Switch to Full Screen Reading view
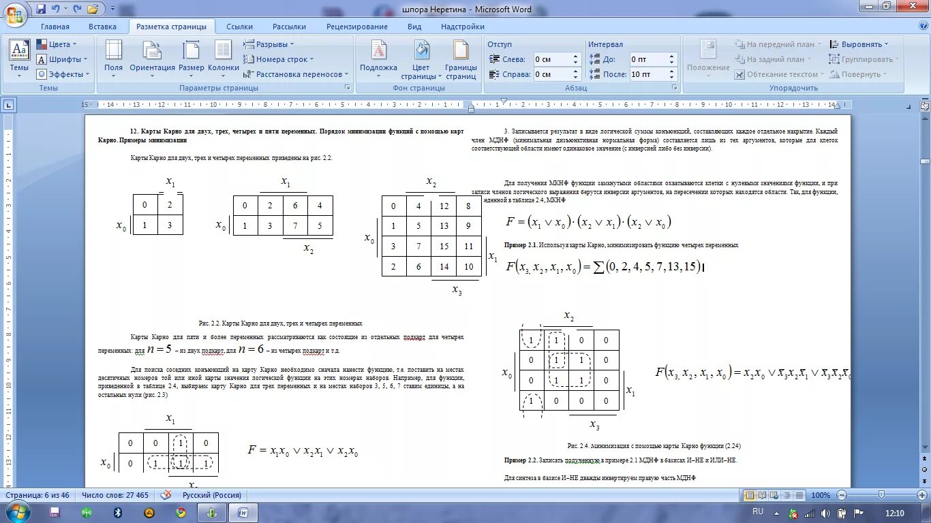The height and width of the screenshot is (523, 931). [x=763, y=495]
